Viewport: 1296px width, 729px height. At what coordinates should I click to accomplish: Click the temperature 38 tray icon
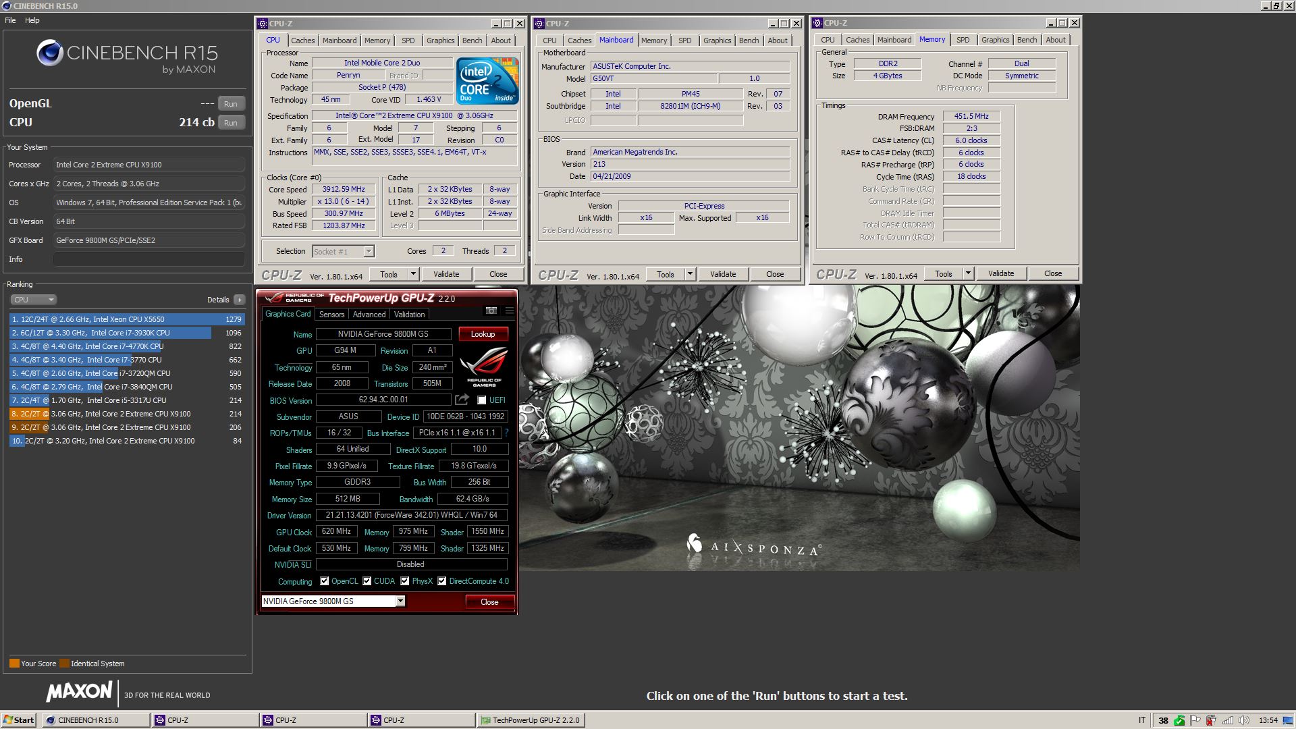1163,720
